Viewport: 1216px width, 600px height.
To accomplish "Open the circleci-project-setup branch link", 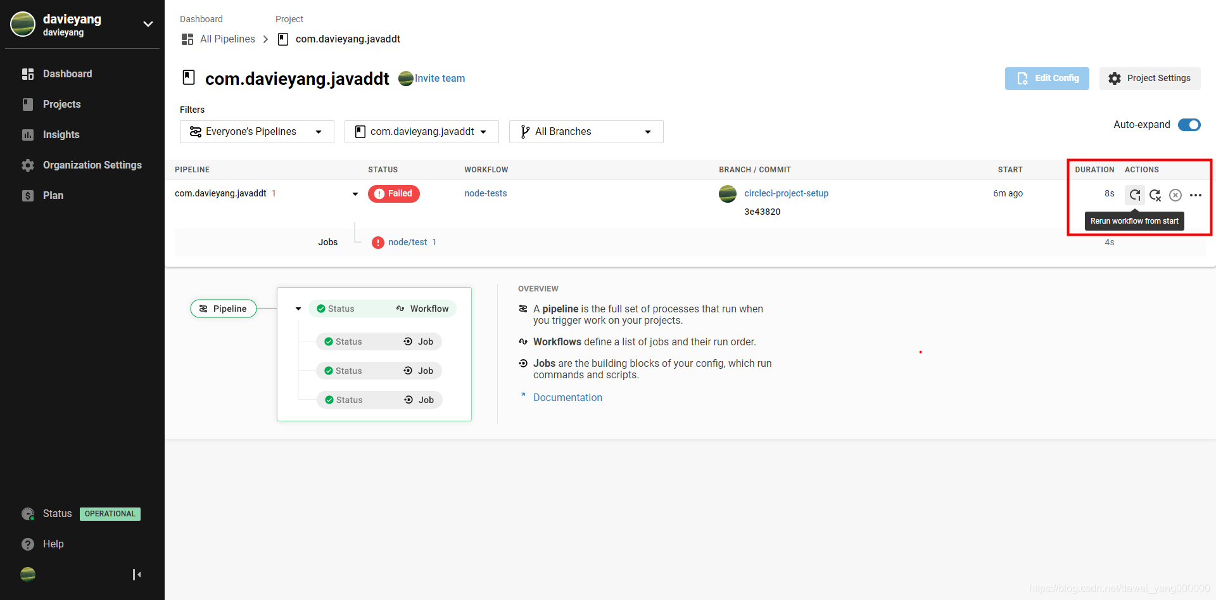I will tap(786, 194).
